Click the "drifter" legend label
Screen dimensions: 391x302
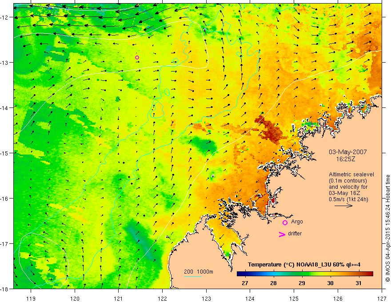[295, 234]
